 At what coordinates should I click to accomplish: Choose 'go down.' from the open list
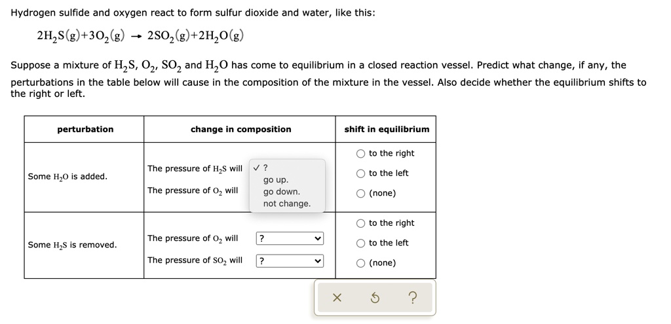point(281,192)
